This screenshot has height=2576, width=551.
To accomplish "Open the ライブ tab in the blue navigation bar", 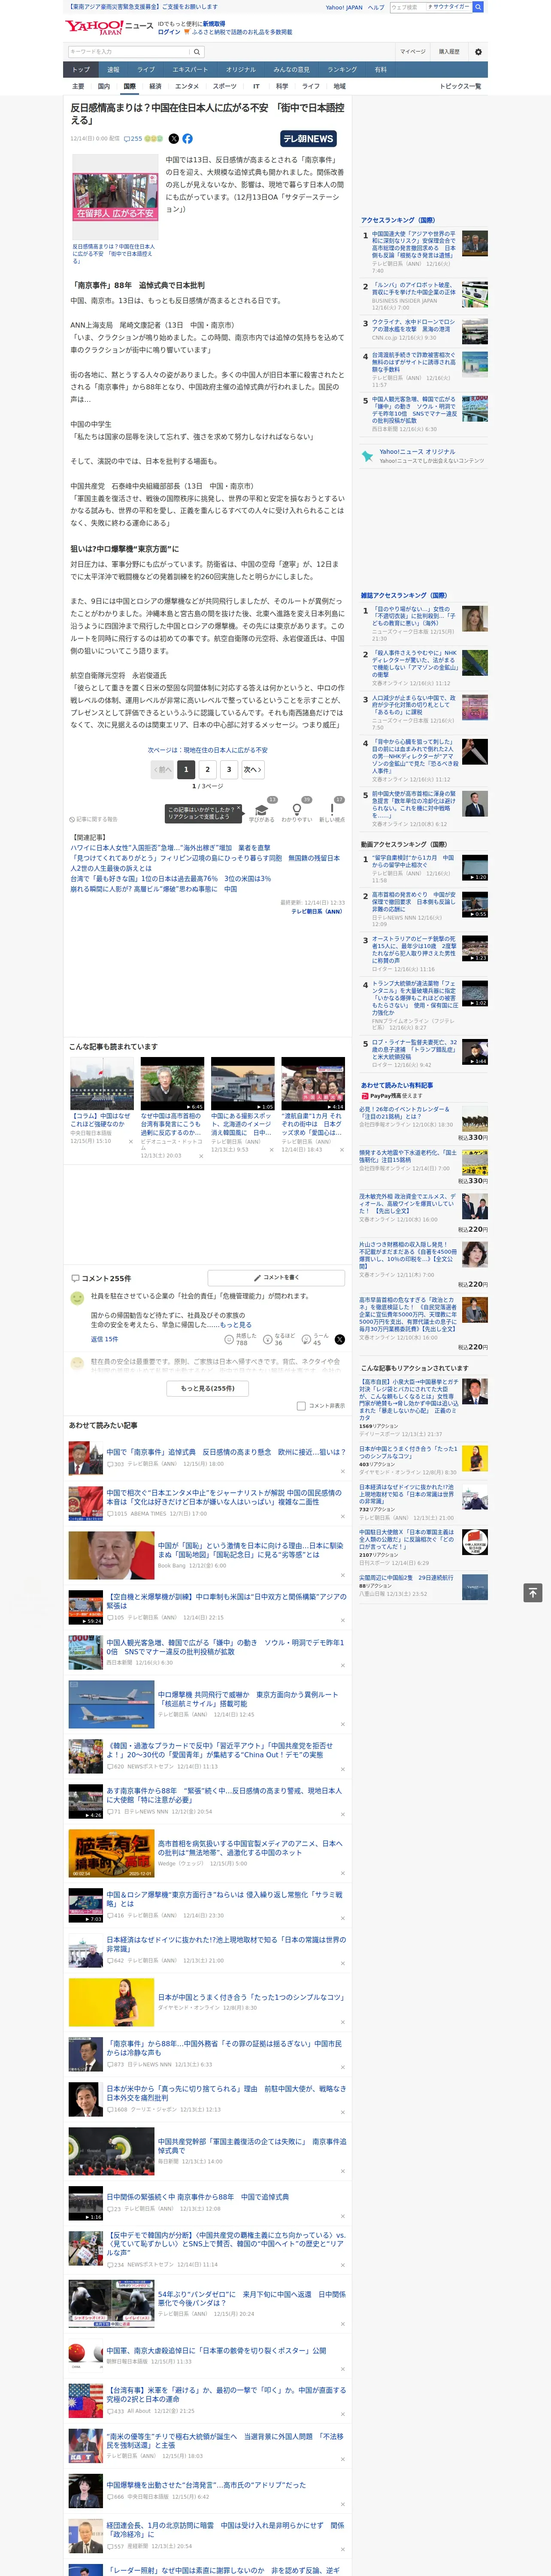I will tap(146, 70).
